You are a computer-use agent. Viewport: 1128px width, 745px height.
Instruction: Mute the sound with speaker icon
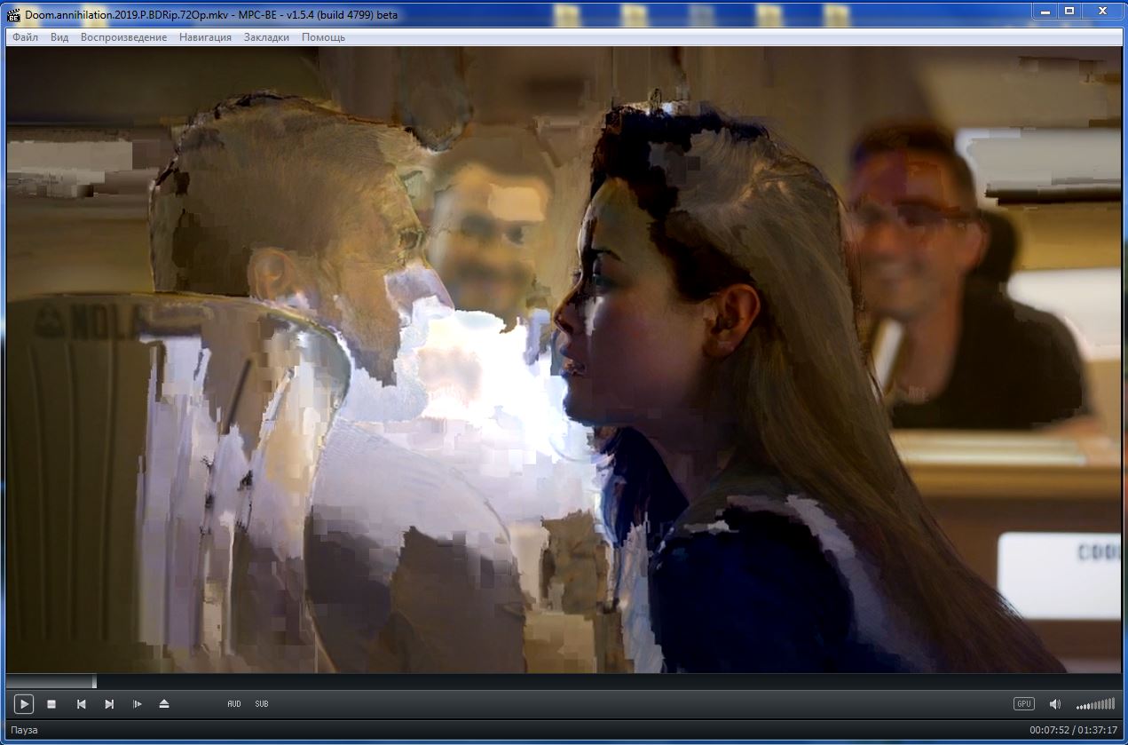[1054, 704]
